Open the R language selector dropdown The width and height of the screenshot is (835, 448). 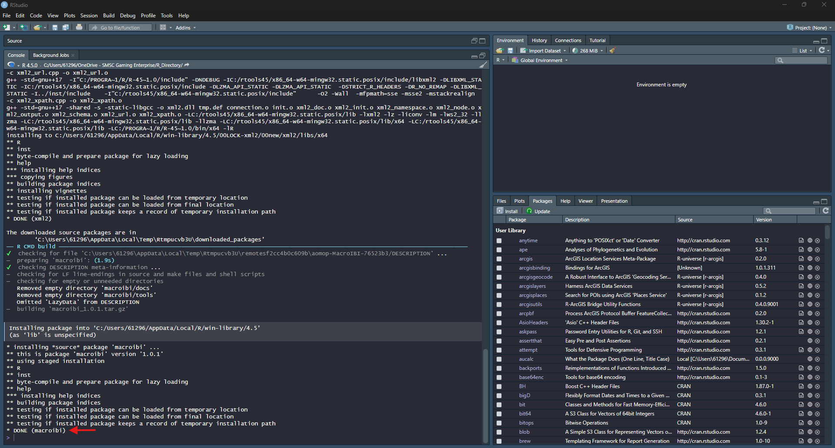500,60
